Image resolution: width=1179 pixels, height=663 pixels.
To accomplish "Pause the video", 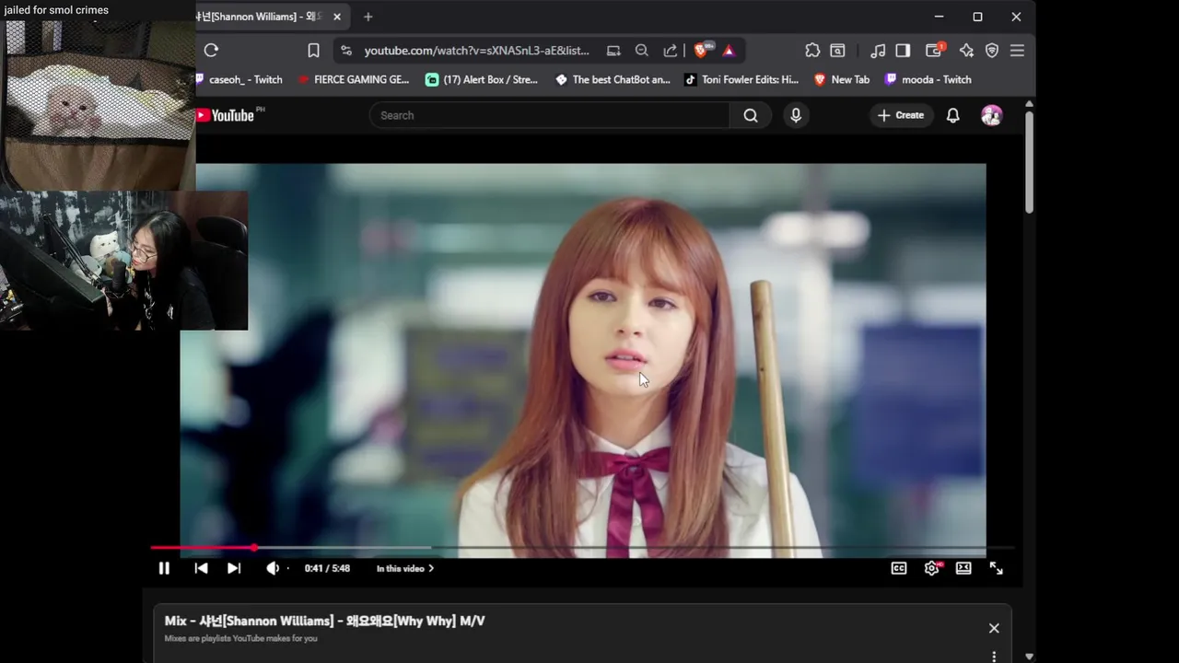I will coord(164,568).
